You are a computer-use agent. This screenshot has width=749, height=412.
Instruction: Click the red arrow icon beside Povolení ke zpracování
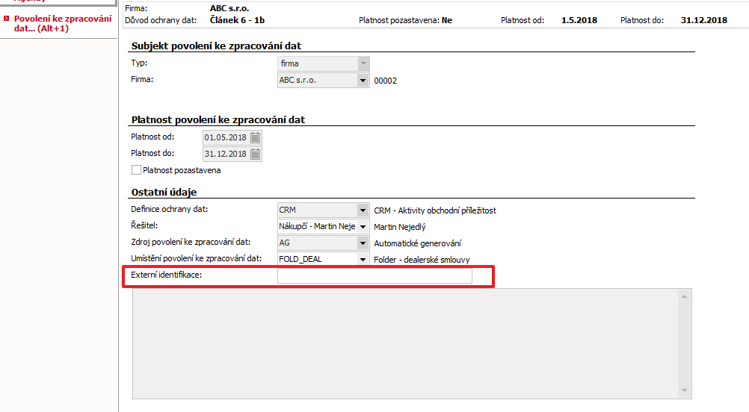(6, 19)
